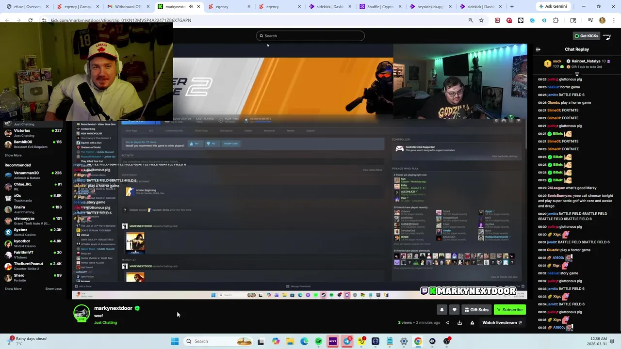Open Syztmz channel in sidebar

(33, 232)
